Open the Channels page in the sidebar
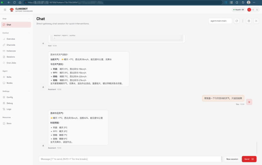262x165 pixels. [11, 45]
